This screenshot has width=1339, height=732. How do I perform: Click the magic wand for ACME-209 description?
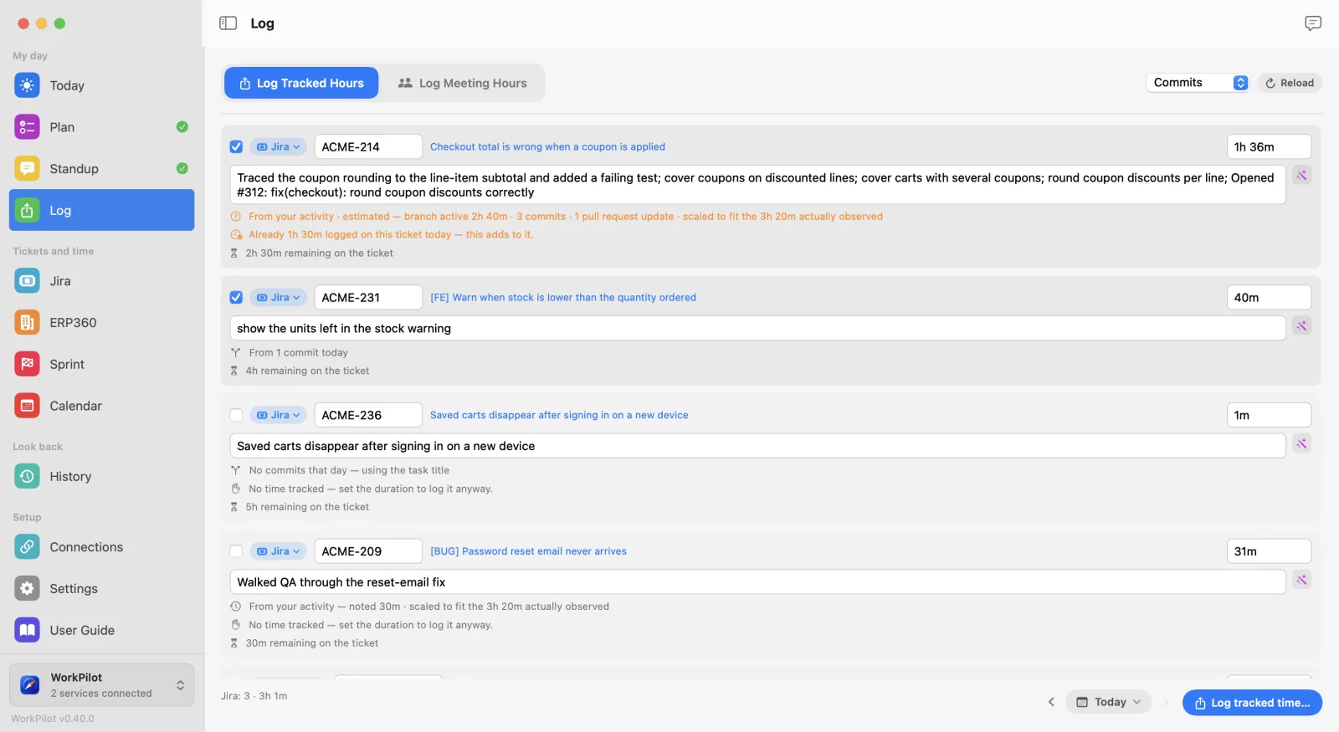[1301, 580]
